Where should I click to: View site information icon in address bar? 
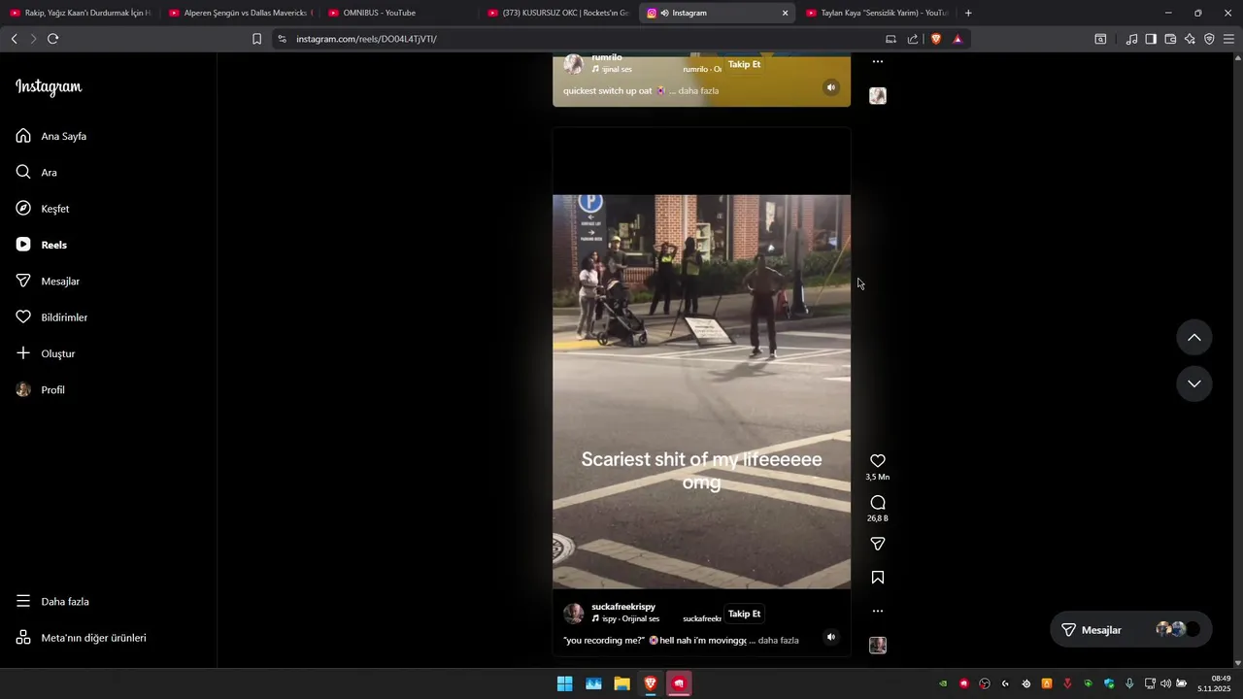(282, 39)
